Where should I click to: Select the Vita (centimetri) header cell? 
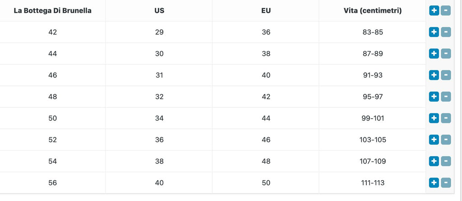point(372,11)
